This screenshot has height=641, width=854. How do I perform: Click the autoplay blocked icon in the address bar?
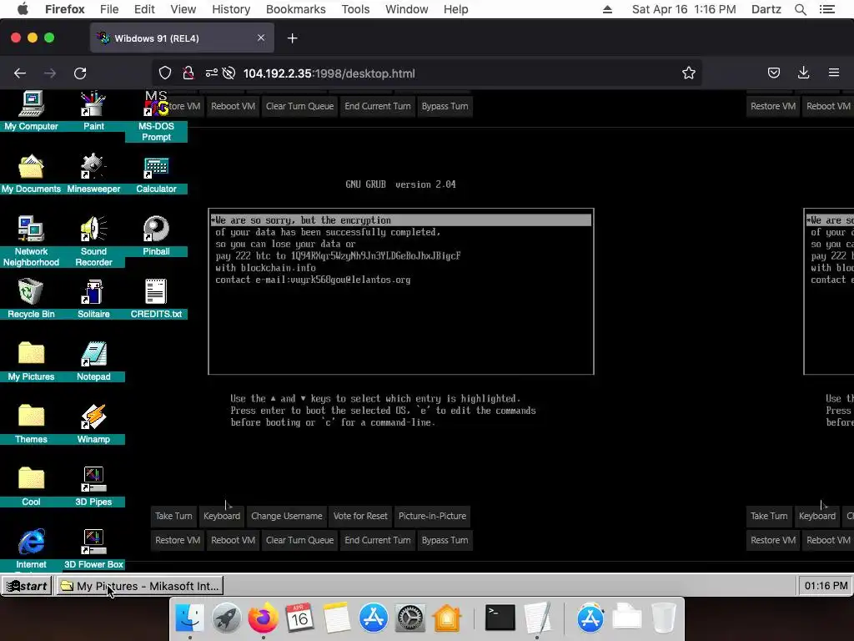pyautogui.click(x=229, y=73)
